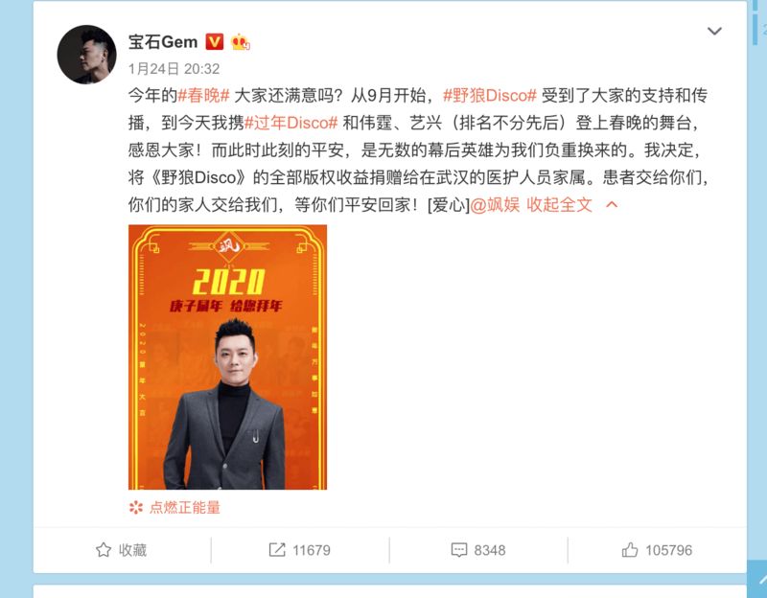Click the 宝石Gem username link
The height and width of the screenshot is (598, 767).
(x=163, y=42)
